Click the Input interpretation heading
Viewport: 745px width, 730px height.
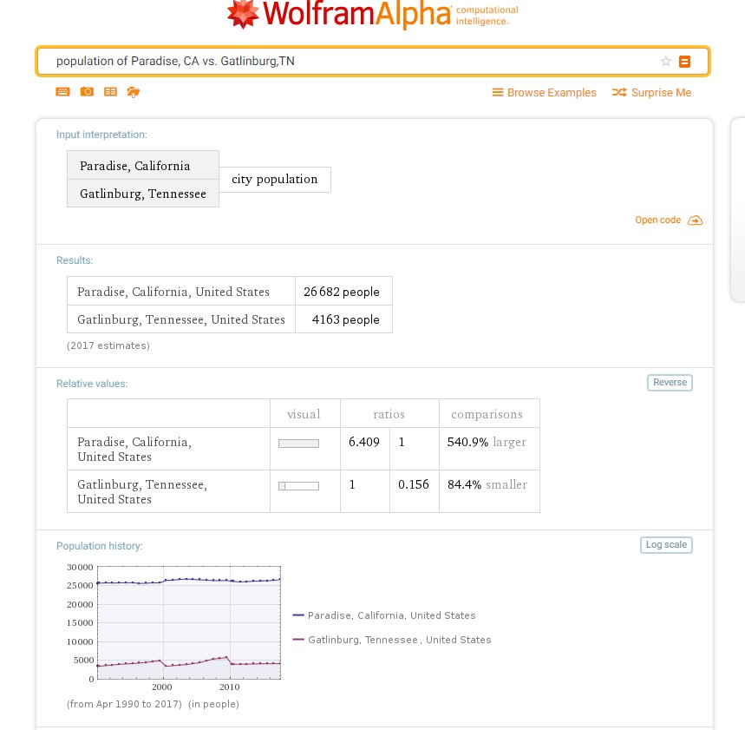coord(101,135)
